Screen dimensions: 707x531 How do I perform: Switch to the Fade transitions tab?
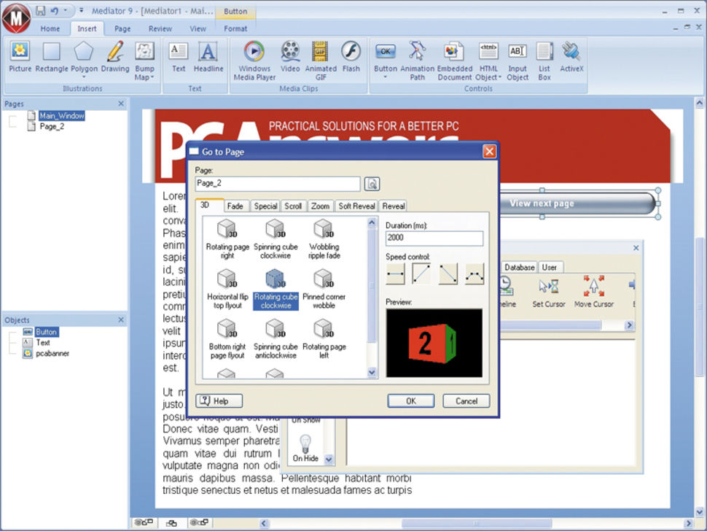235,206
